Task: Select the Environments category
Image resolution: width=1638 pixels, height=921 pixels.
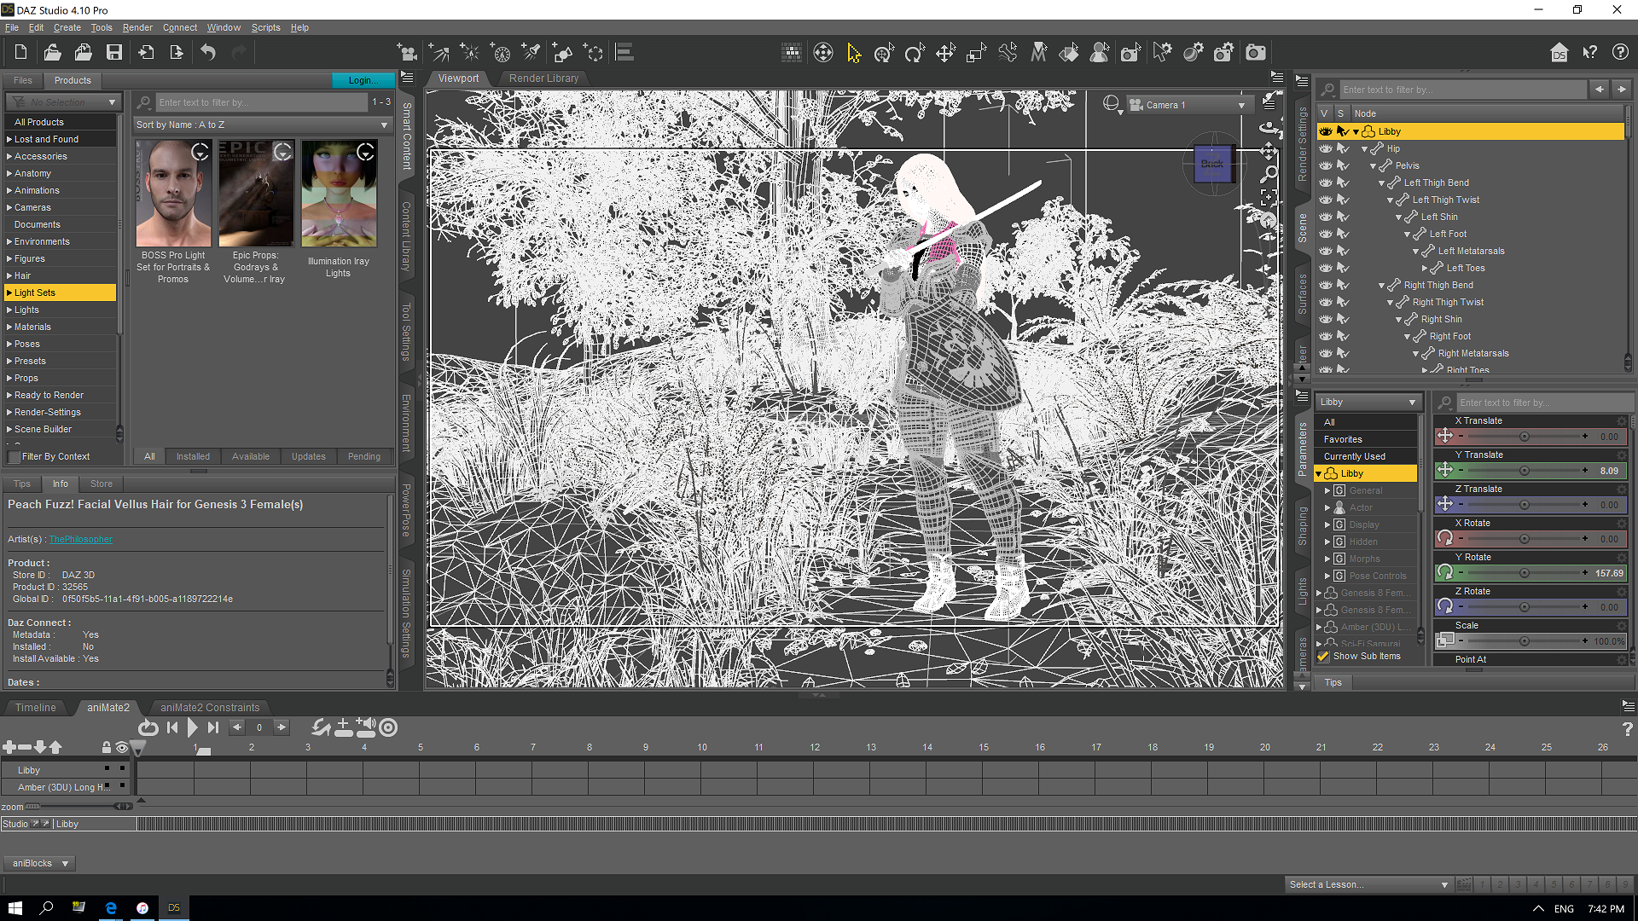Action: (60, 241)
